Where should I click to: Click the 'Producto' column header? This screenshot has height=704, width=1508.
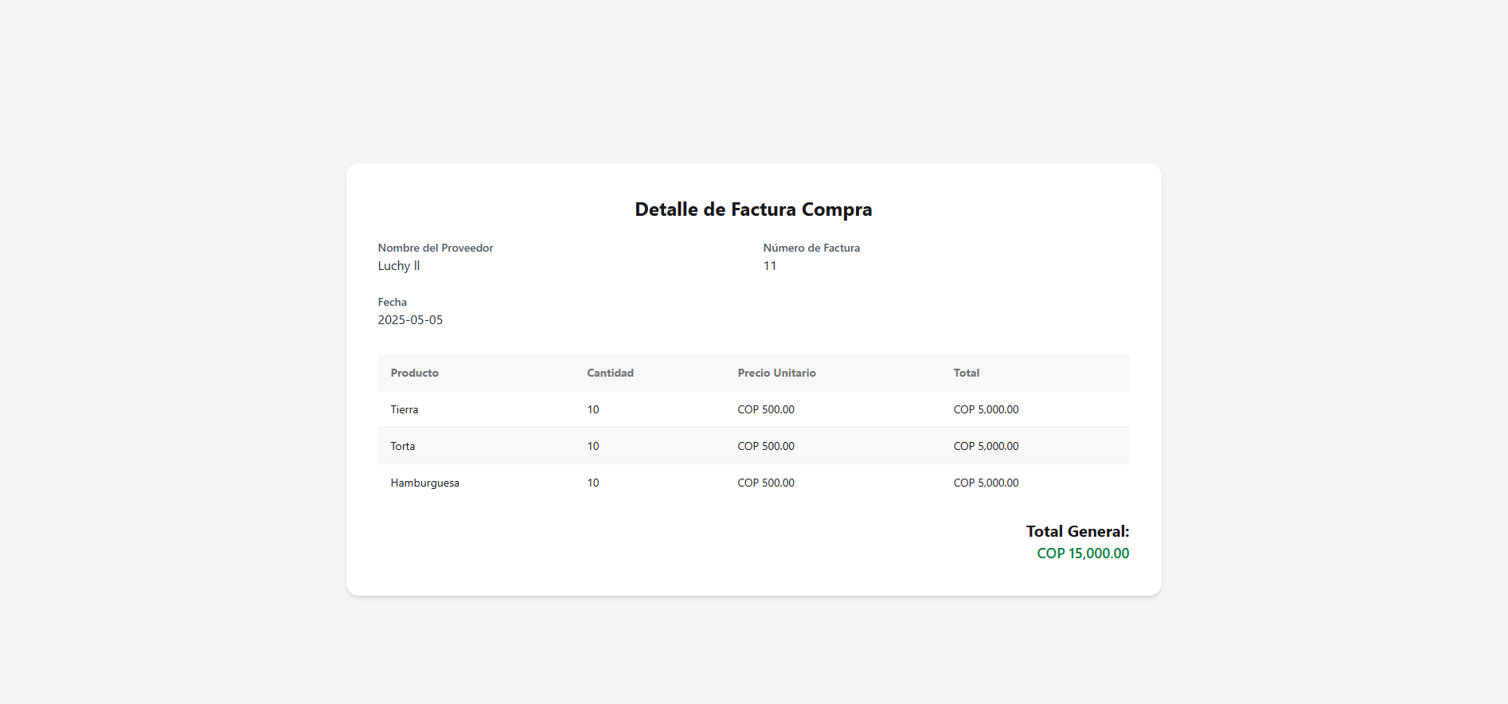(415, 373)
